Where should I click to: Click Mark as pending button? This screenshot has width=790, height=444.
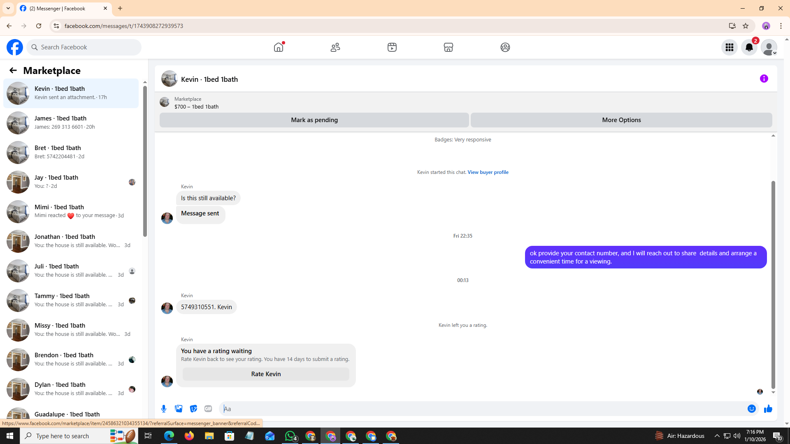(x=314, y=120)
